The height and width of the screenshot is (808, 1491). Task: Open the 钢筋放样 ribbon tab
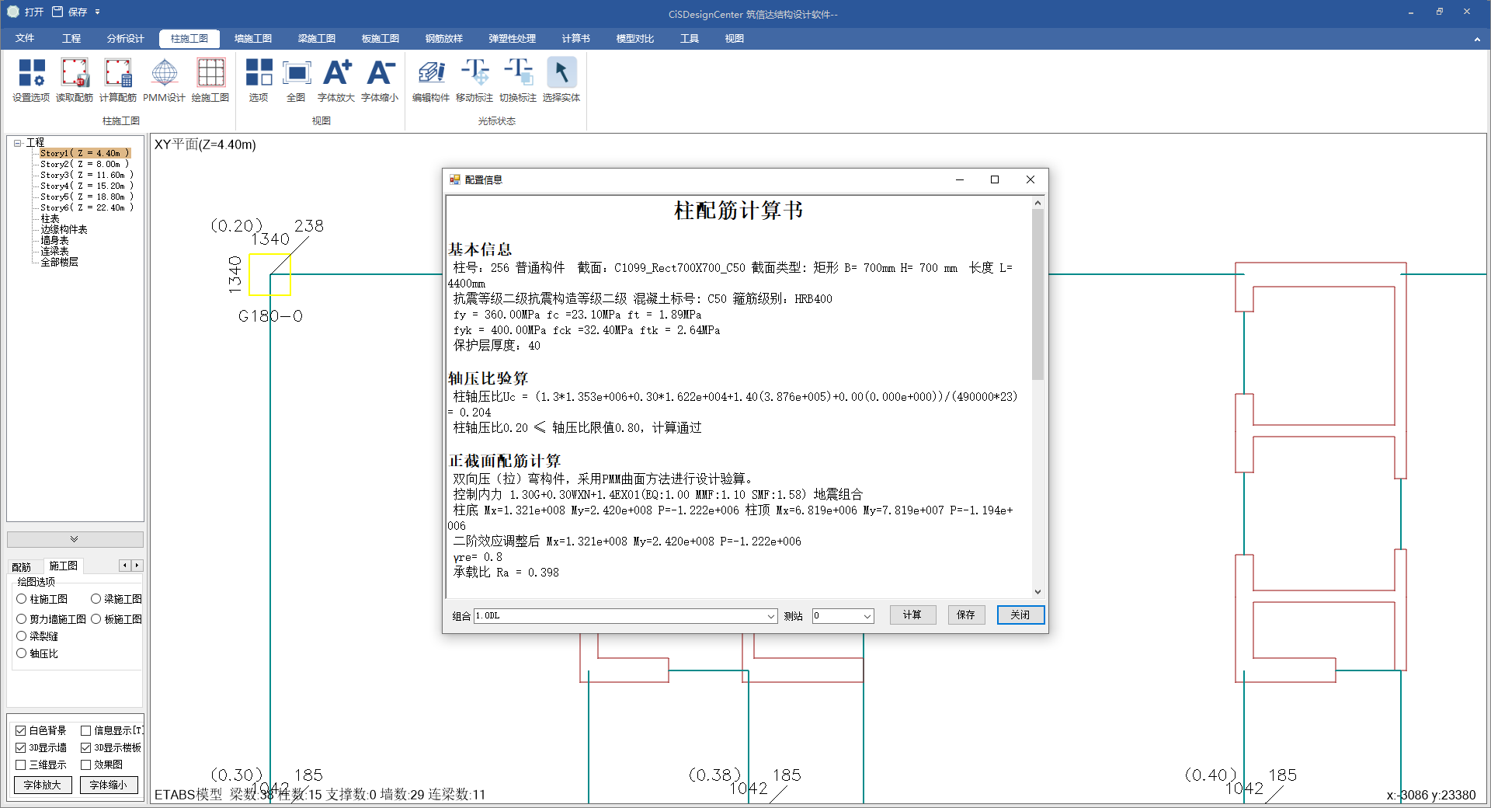[x=443, y=39]
